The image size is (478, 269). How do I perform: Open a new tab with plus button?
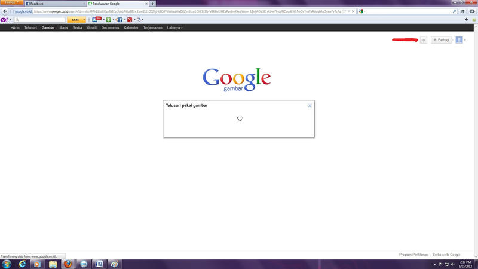click(x=153, y=4)
